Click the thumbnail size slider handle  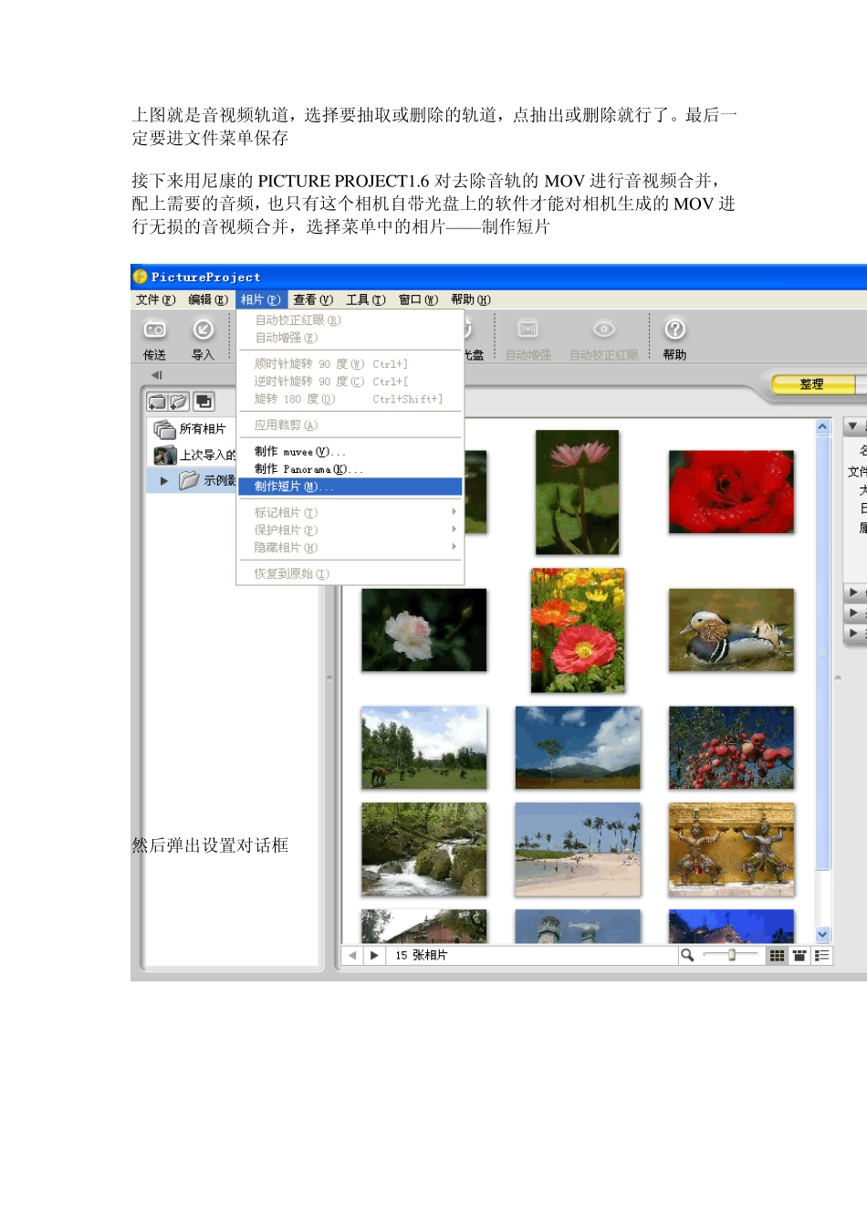732,955
